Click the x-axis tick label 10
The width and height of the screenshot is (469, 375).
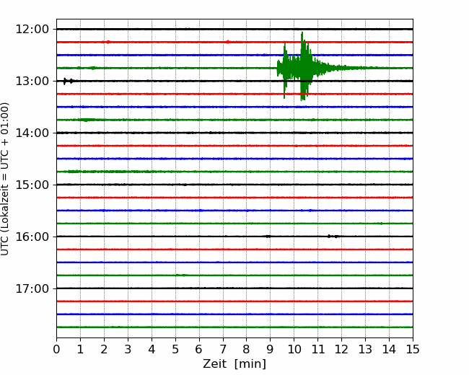294,349
